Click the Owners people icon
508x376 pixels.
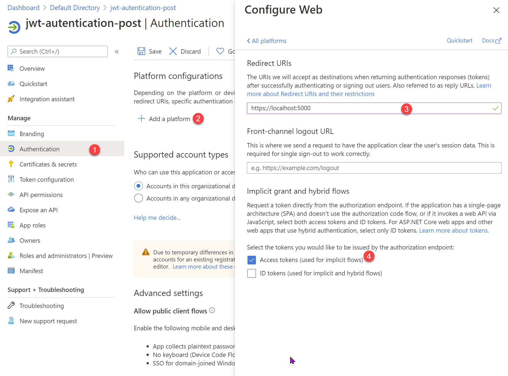tap(11, 240)
